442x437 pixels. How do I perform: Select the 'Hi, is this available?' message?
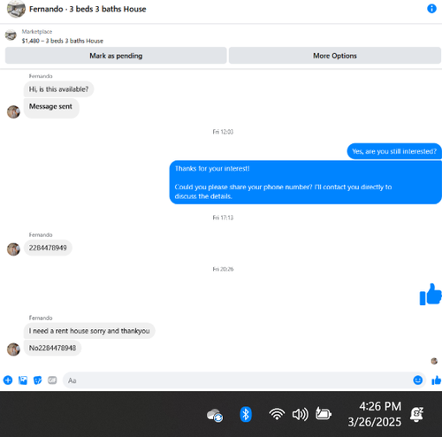(58, 89)
